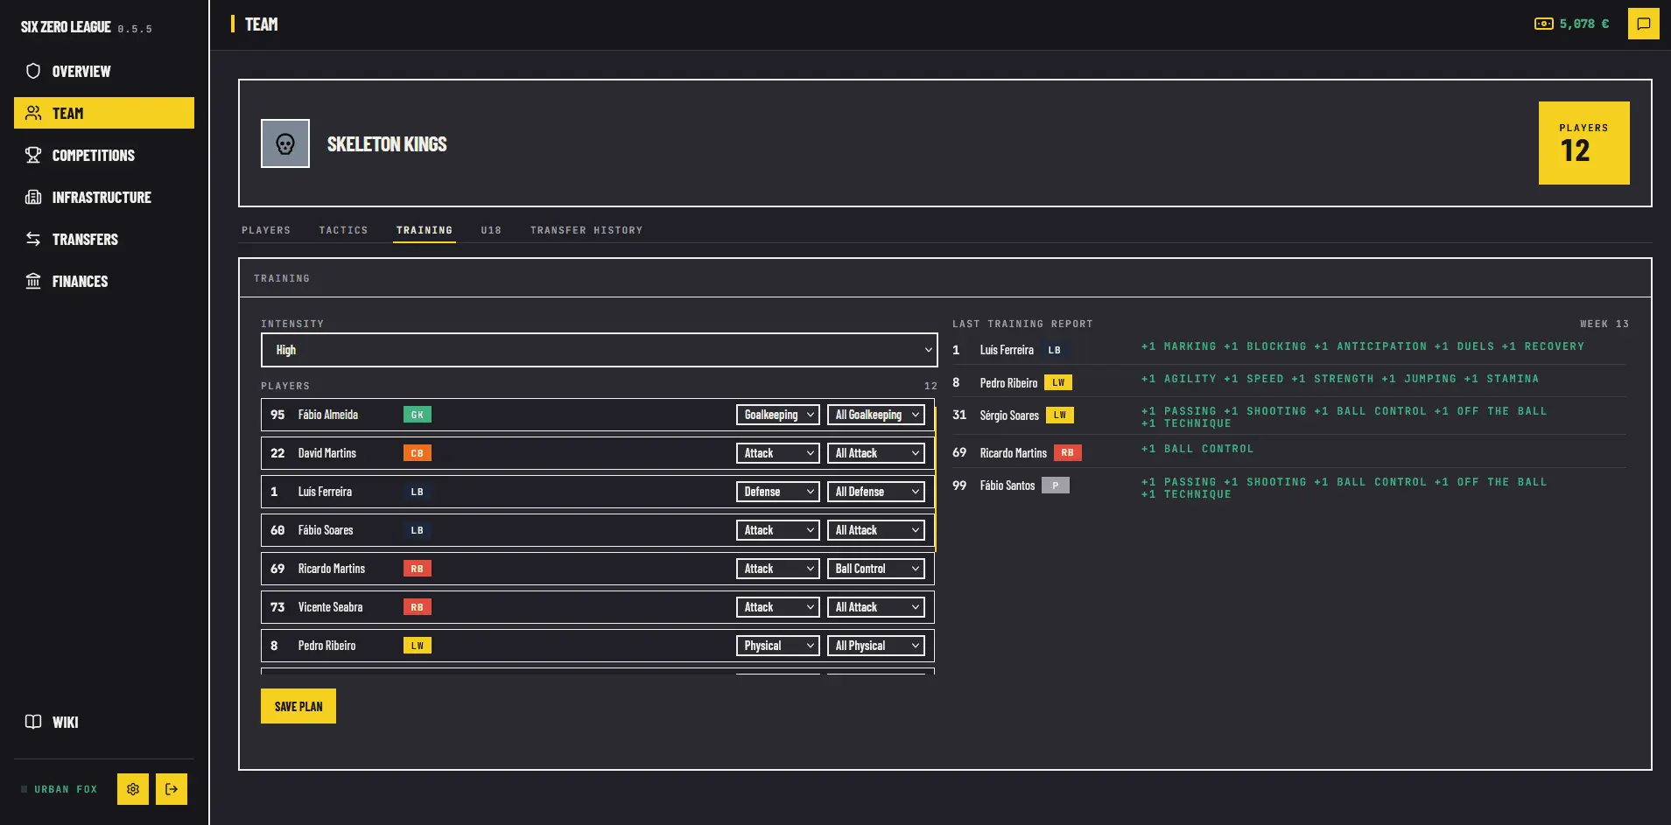The image size is (1671, 825).
Task: Open Ball Control dropdown for Ricardo Martins
Action: (x=876, y=569)
